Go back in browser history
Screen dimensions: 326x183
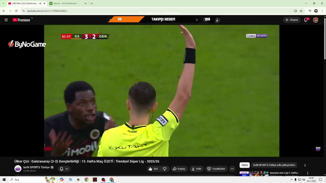(x=4, y=11)
